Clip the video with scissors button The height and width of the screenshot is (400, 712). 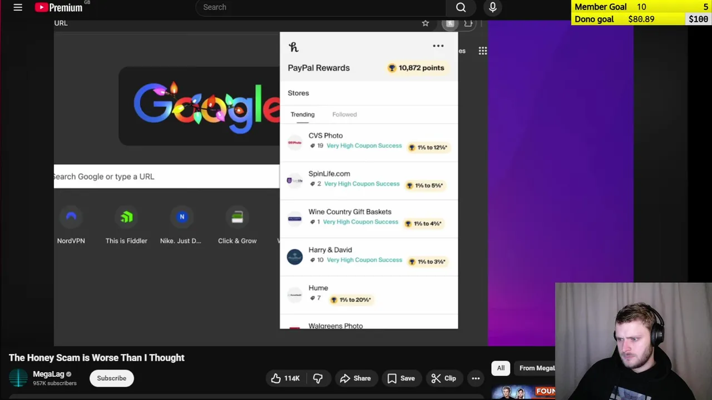click(x=444, y=378)
